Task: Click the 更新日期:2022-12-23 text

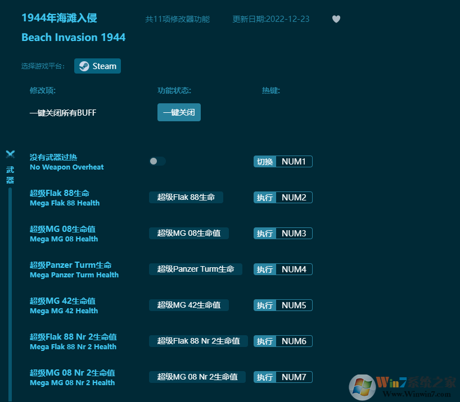Action: click(271, 19)
